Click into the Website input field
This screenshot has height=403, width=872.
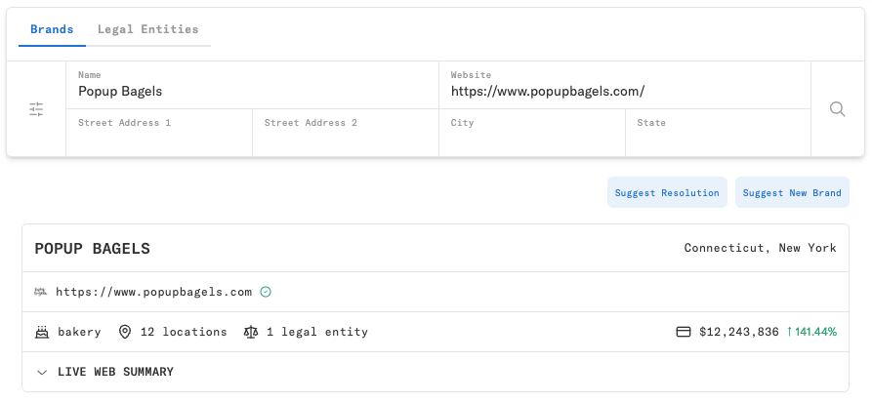click(x=625, y=92)
